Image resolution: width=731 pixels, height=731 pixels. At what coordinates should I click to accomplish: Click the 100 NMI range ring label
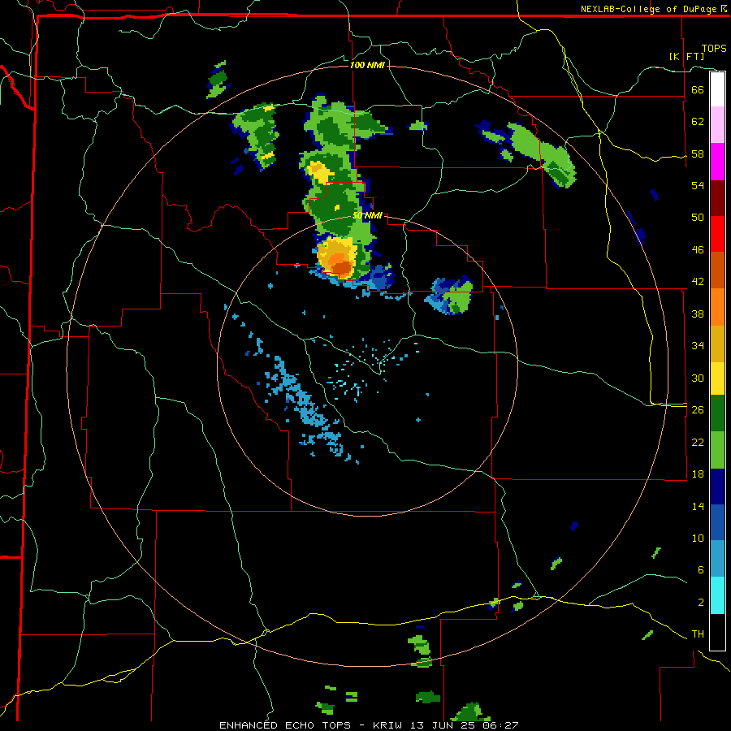click(367, 65)
